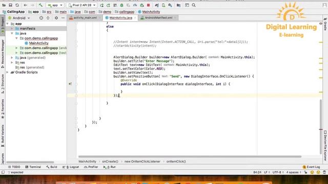Click the Search Everywhere magnifier icon

pos(194,5)
